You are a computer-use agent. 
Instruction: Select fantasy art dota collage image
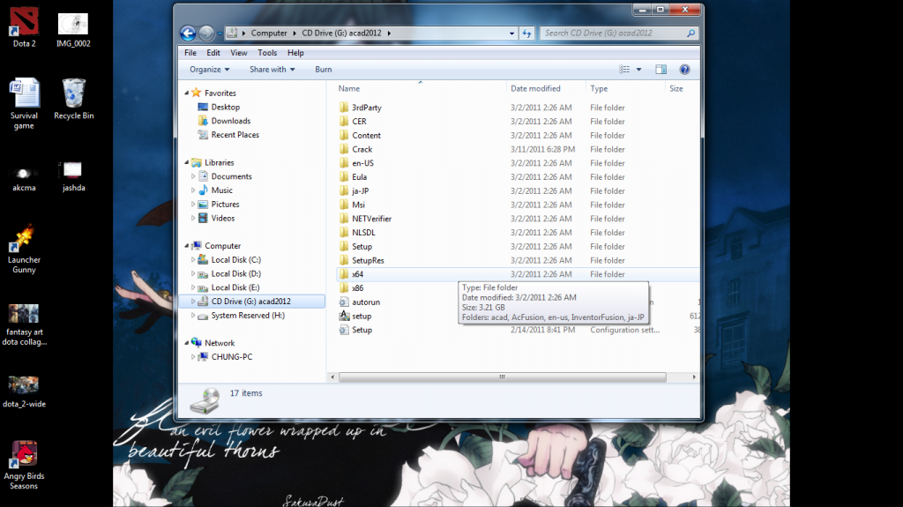click(x=24, y=325)
